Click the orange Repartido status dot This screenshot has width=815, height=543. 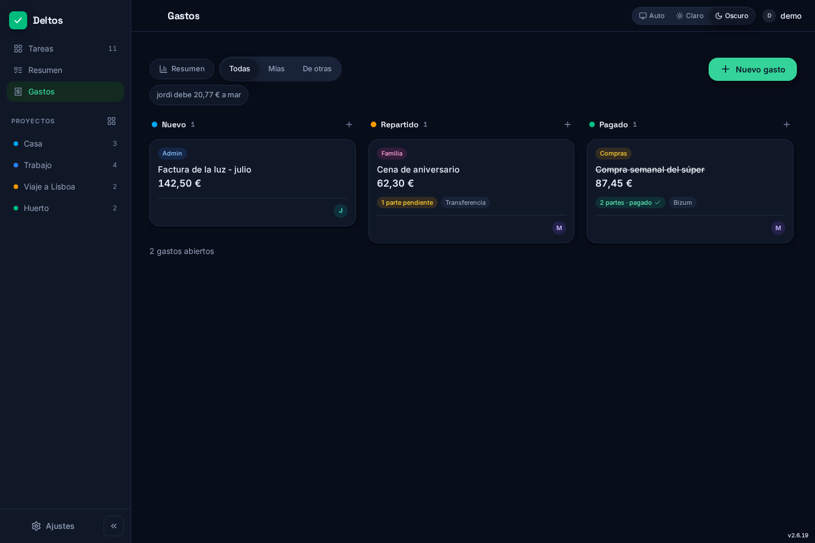(374, 124)
